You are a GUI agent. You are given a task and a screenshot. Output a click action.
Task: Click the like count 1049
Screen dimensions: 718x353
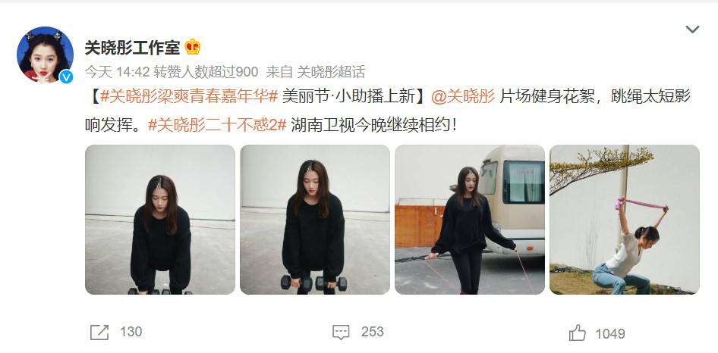coord(610,334)
